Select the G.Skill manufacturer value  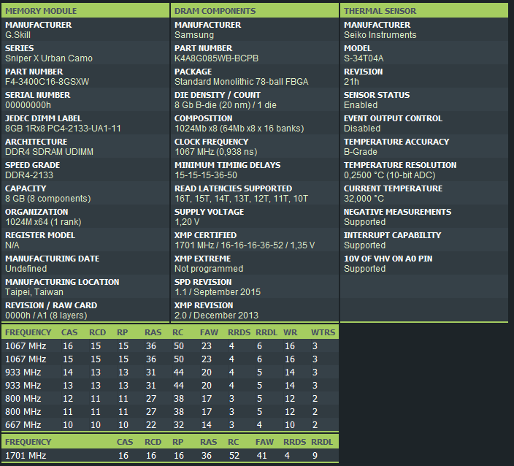[18, 35]
